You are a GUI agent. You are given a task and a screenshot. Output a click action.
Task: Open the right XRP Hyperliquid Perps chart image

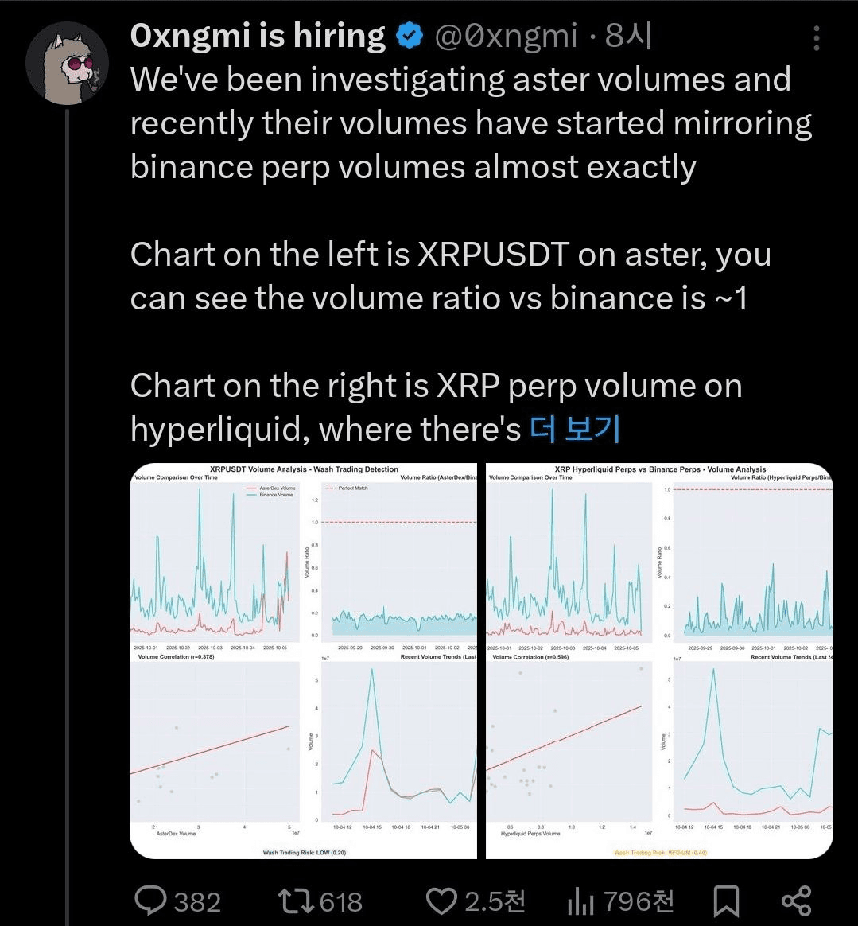pos(659,660)
